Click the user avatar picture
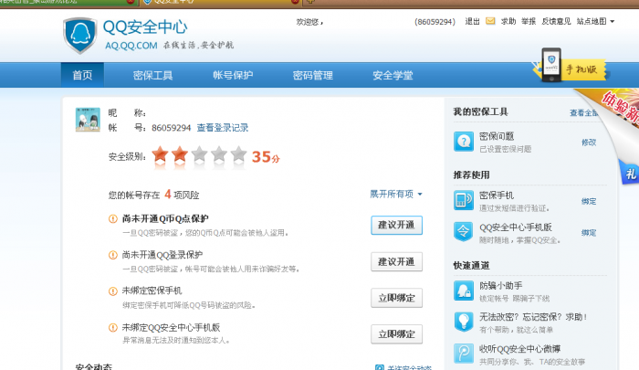Screen dimensions: 639x370 coord(88,120)
